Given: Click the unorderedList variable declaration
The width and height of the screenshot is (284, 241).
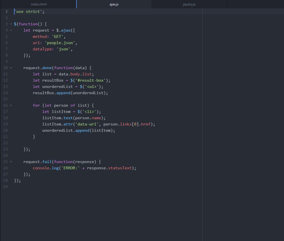Looking at the screenshot, I should (57, 87).
